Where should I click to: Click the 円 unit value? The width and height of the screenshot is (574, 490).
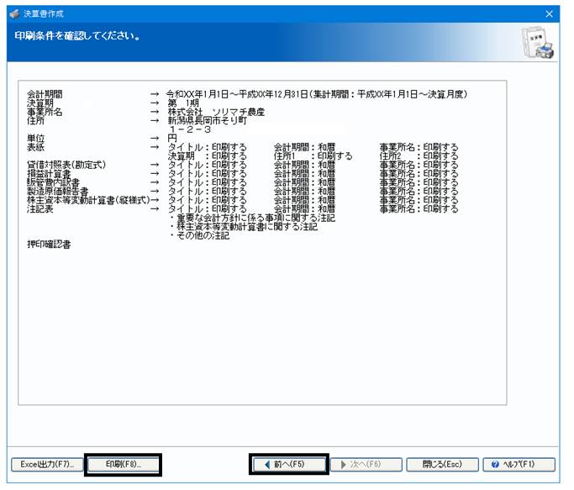point(172,138)
